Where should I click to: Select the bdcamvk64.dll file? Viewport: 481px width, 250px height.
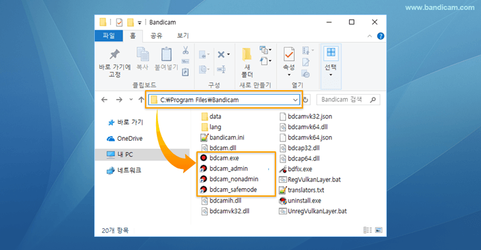pos(303,127)
